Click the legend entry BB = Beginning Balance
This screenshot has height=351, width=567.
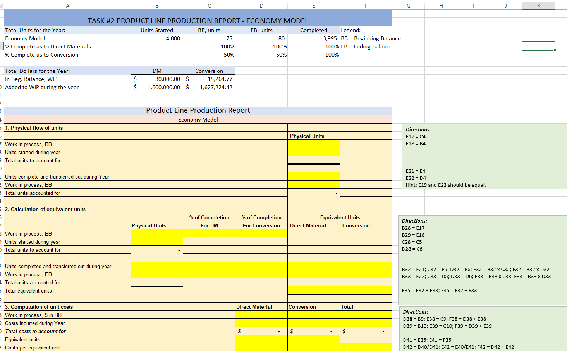coord(371,38)
